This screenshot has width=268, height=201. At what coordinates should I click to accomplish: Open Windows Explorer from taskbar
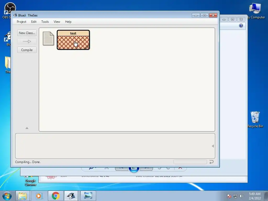click(23, 196)
